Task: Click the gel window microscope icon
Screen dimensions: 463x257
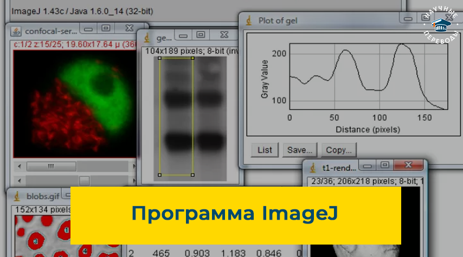Action: click(x=147, y=38)
